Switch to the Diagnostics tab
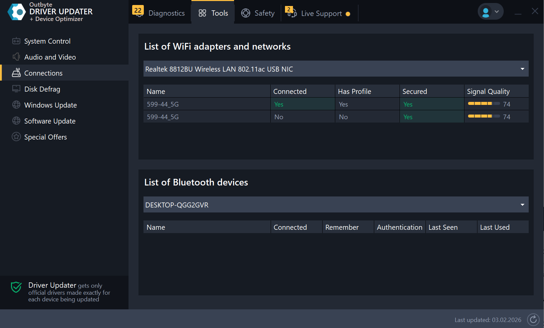 tap(159, 13)
